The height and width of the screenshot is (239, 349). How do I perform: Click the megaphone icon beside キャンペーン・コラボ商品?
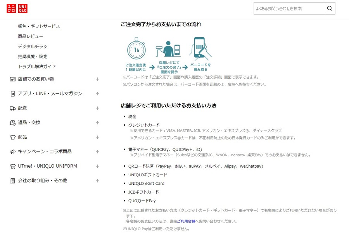coord(12,151)
